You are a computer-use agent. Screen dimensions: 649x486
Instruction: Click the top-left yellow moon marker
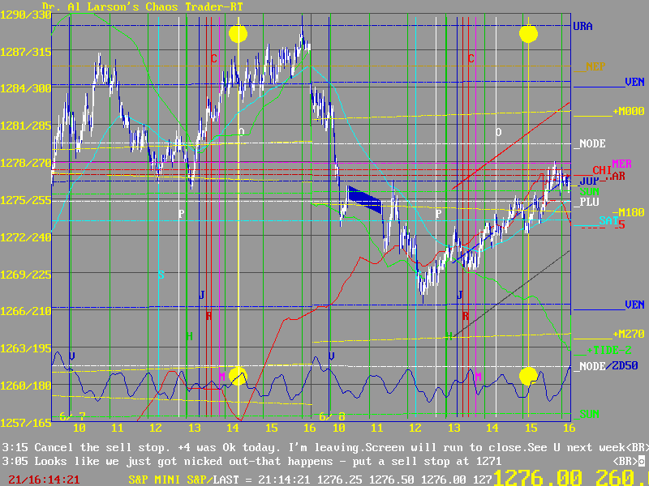pos(238,33)
